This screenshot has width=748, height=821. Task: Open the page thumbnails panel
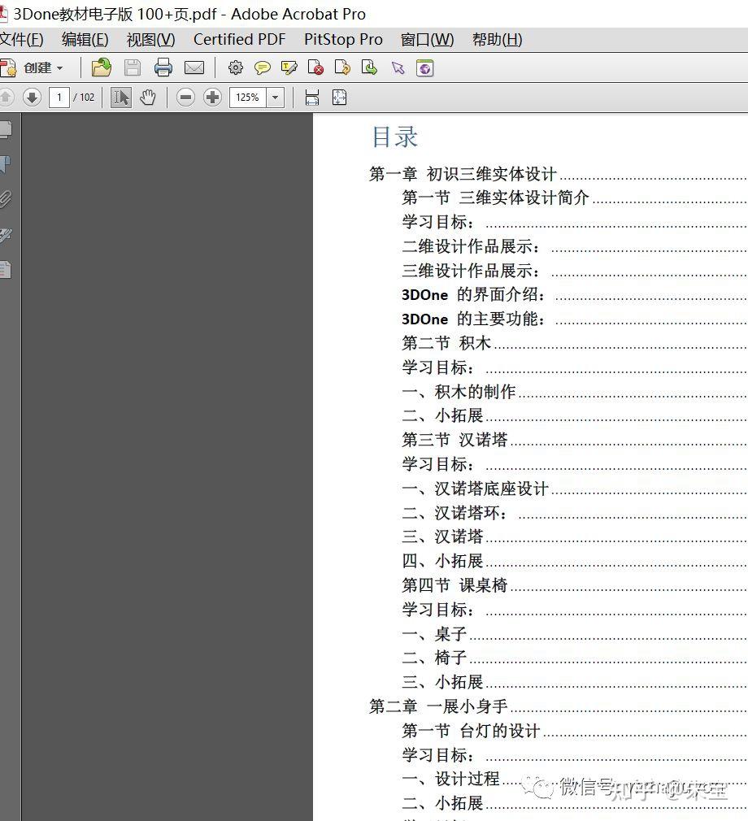7,128
